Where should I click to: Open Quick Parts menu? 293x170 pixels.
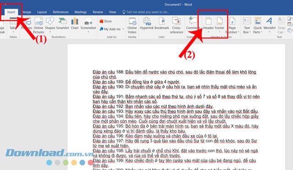click(x=257, y=26)
